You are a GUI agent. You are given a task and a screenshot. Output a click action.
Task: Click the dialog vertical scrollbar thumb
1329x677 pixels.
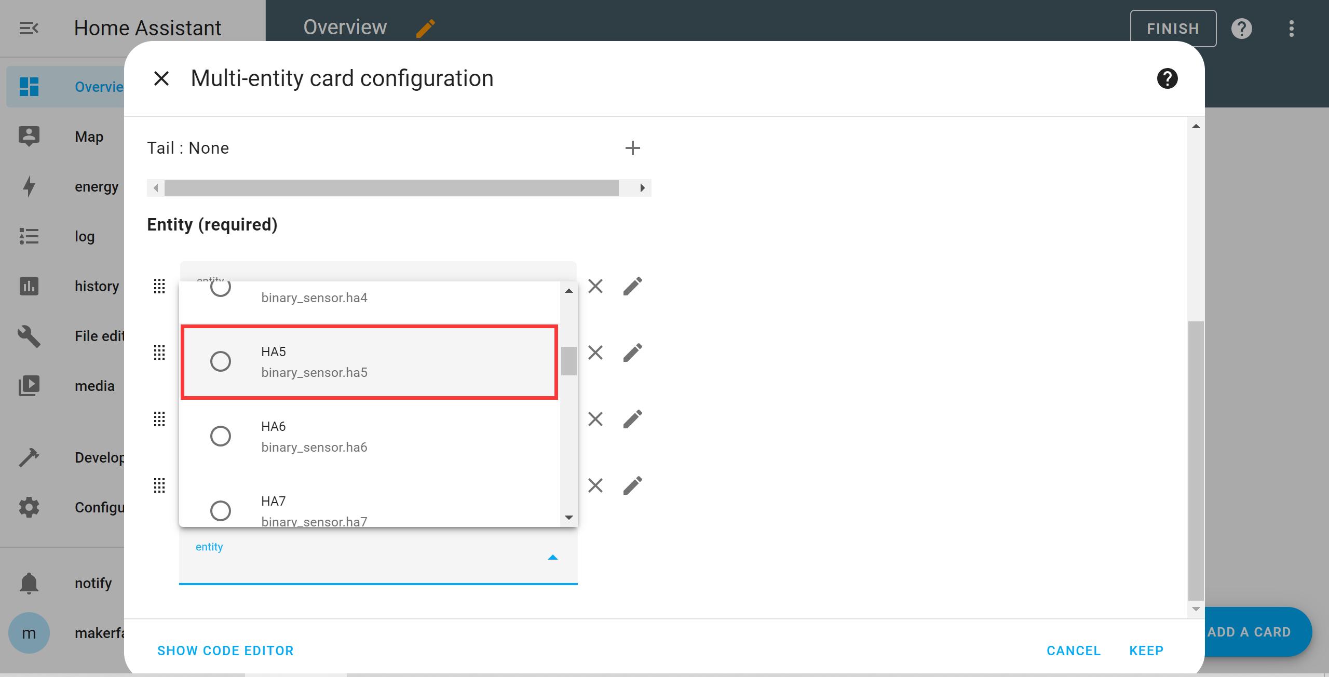pyautogui.click(x=1196, y=461)
